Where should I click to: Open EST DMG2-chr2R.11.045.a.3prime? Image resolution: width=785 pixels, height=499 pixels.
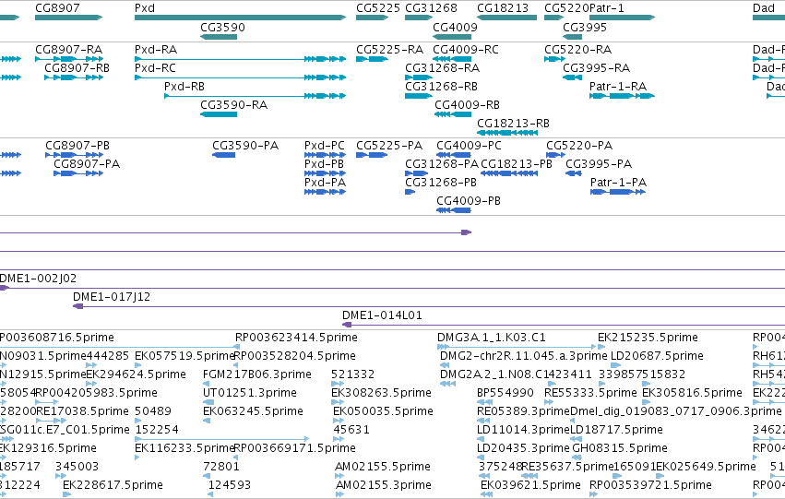pyautogui.click(x=524, y=356)
